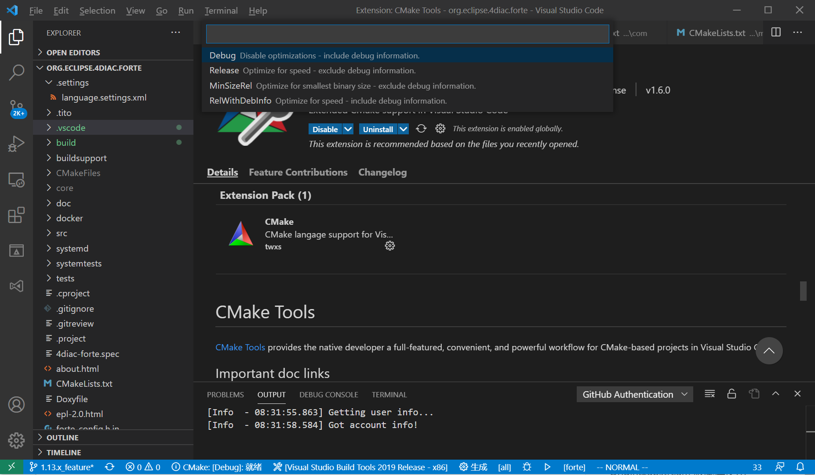Screen dimensions: 815x475
Task: Open the Extensions view
Action: [16, 215]
